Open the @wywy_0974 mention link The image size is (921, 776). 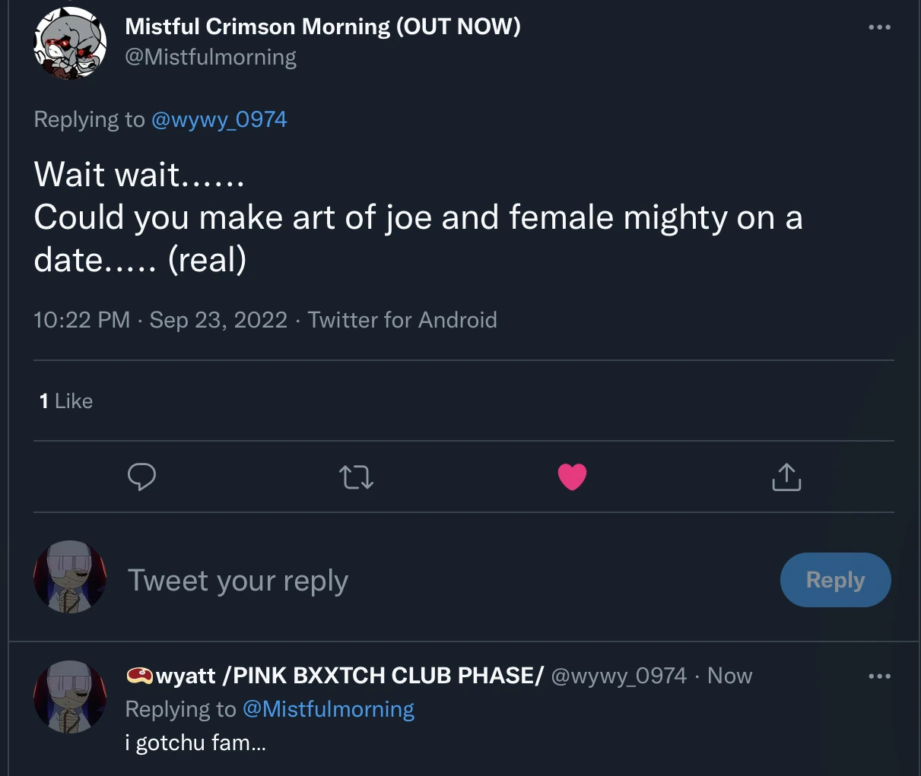pos(219,119)
